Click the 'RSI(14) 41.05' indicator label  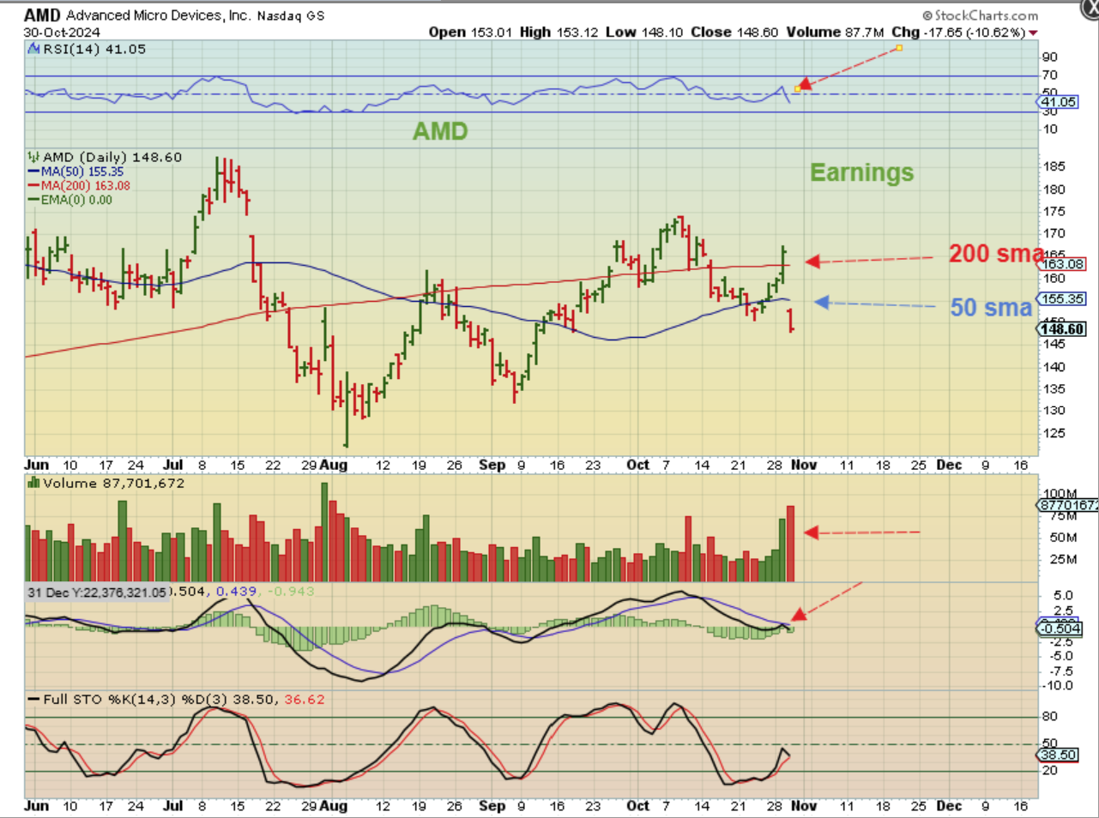pos(94,49)
